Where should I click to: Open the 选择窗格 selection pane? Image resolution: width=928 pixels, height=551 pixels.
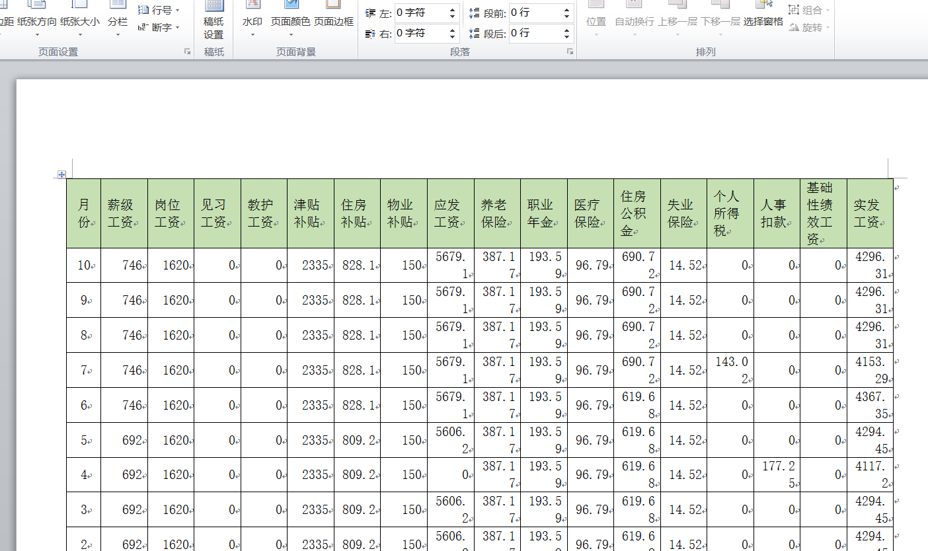pos(763,19)
